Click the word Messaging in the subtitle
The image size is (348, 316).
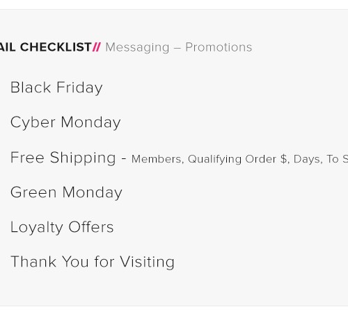pyautogui.click(x=137, y=48)
